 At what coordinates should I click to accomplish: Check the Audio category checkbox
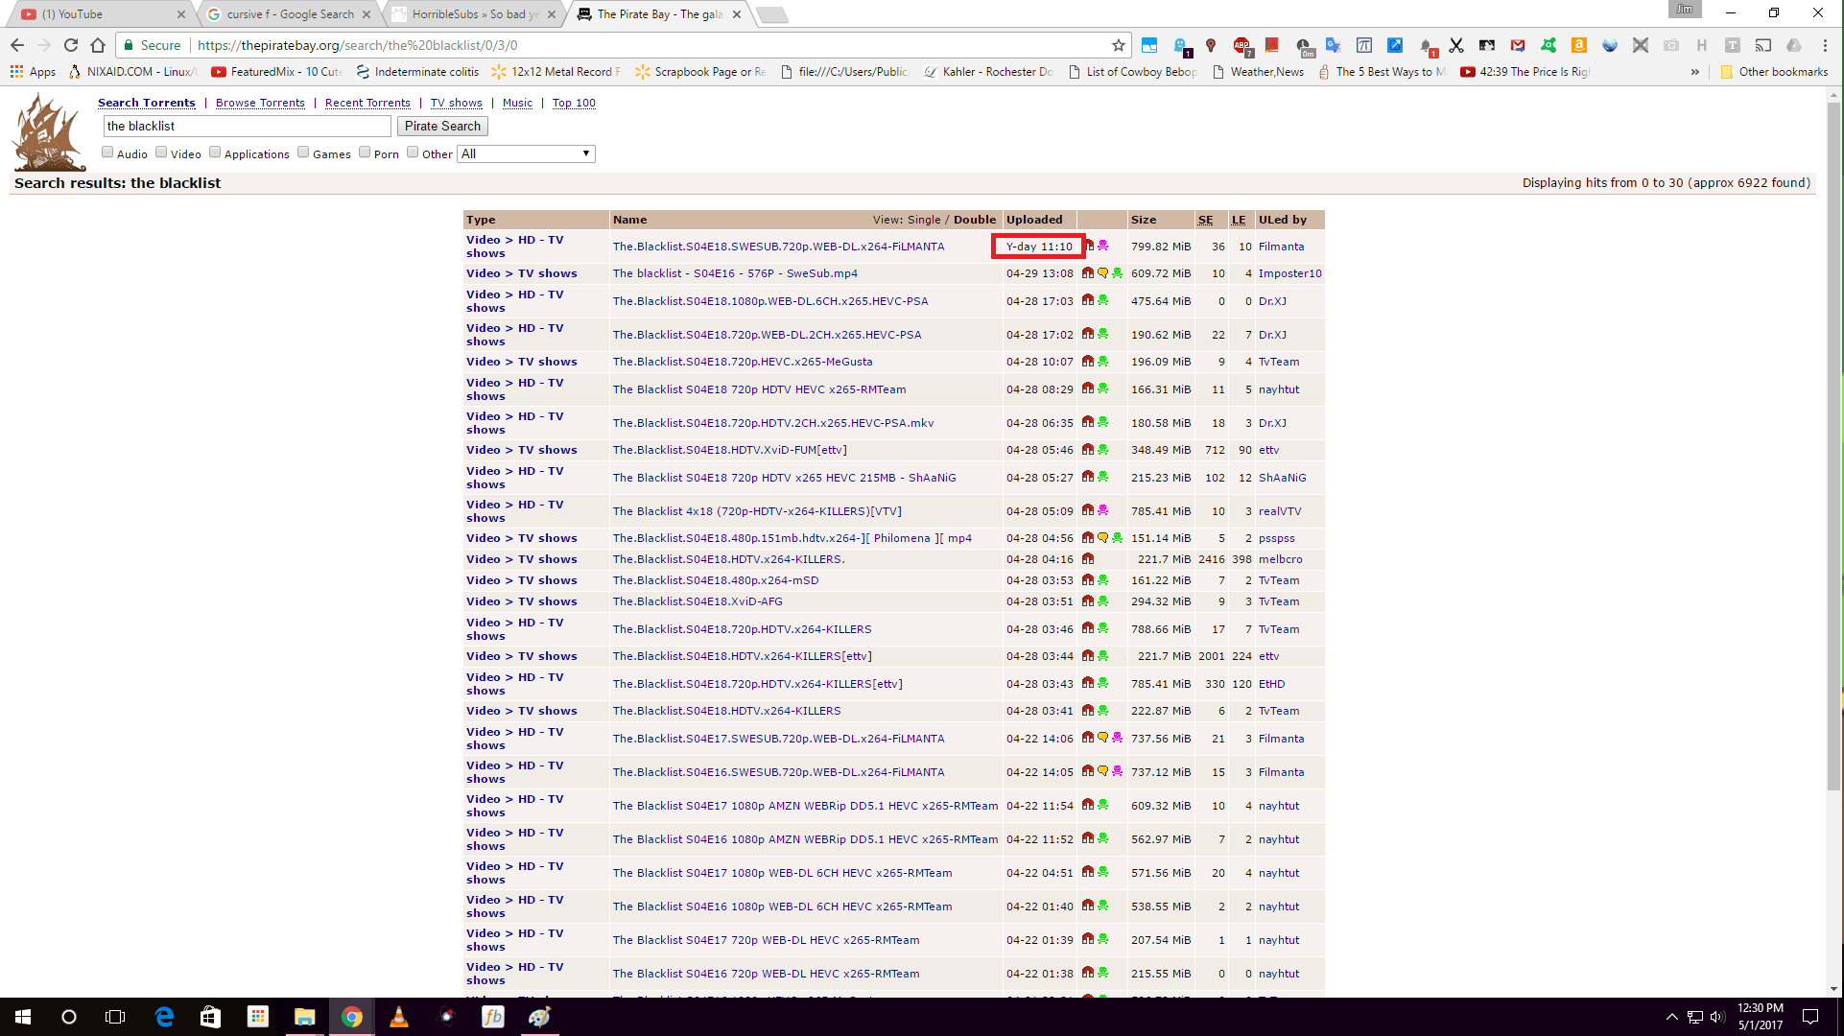107,153
